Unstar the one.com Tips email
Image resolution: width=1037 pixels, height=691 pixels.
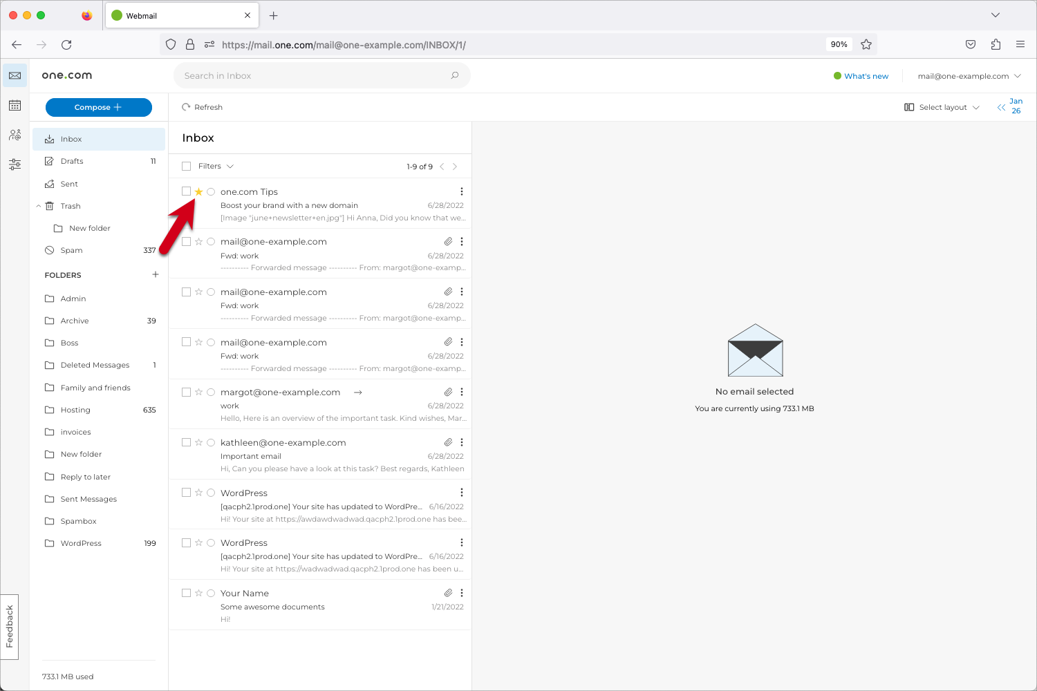click(198, 192)
